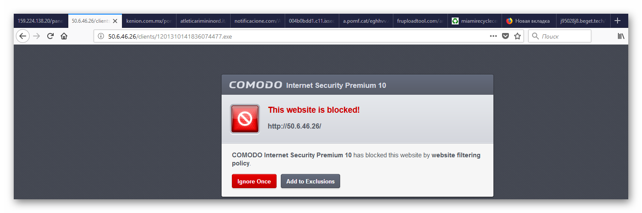This screenshot has height=213, width=642.
Task: Save page to Pocket
Action: [505, 36]
